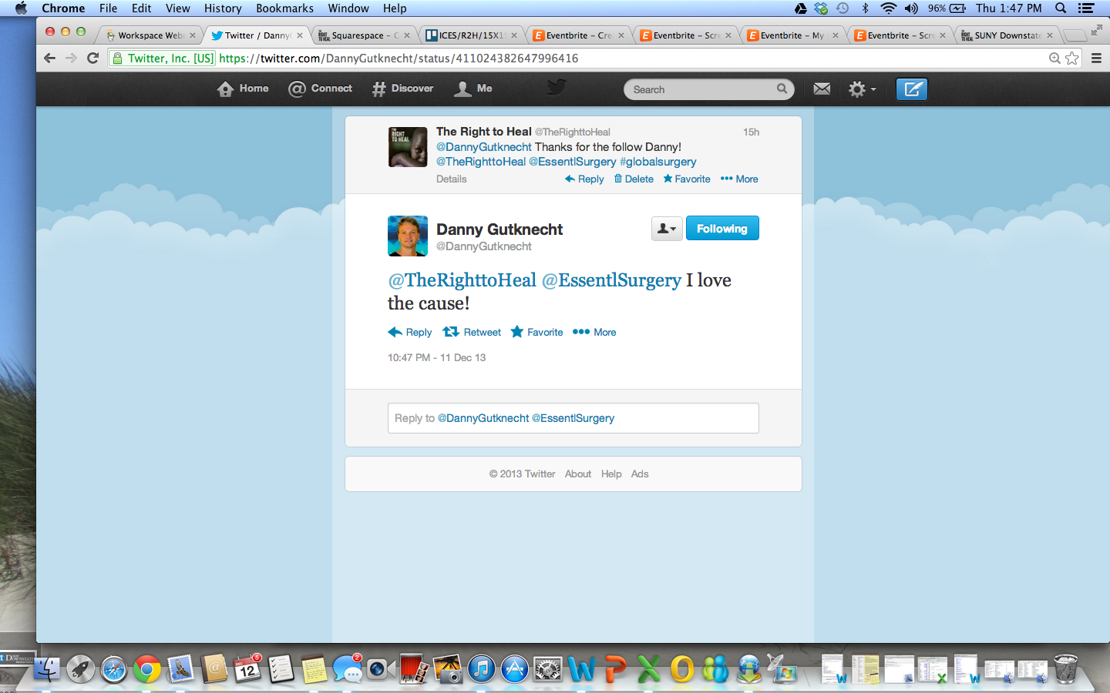Open the Ads footer link
The height and width of the screenshot is (693, 1110).
(x=640, y=474)
